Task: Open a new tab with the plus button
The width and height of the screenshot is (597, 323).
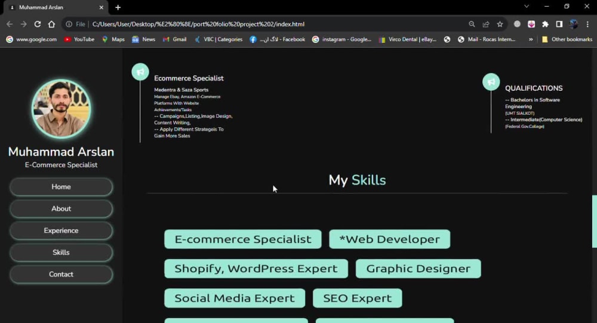Action: 118,7
